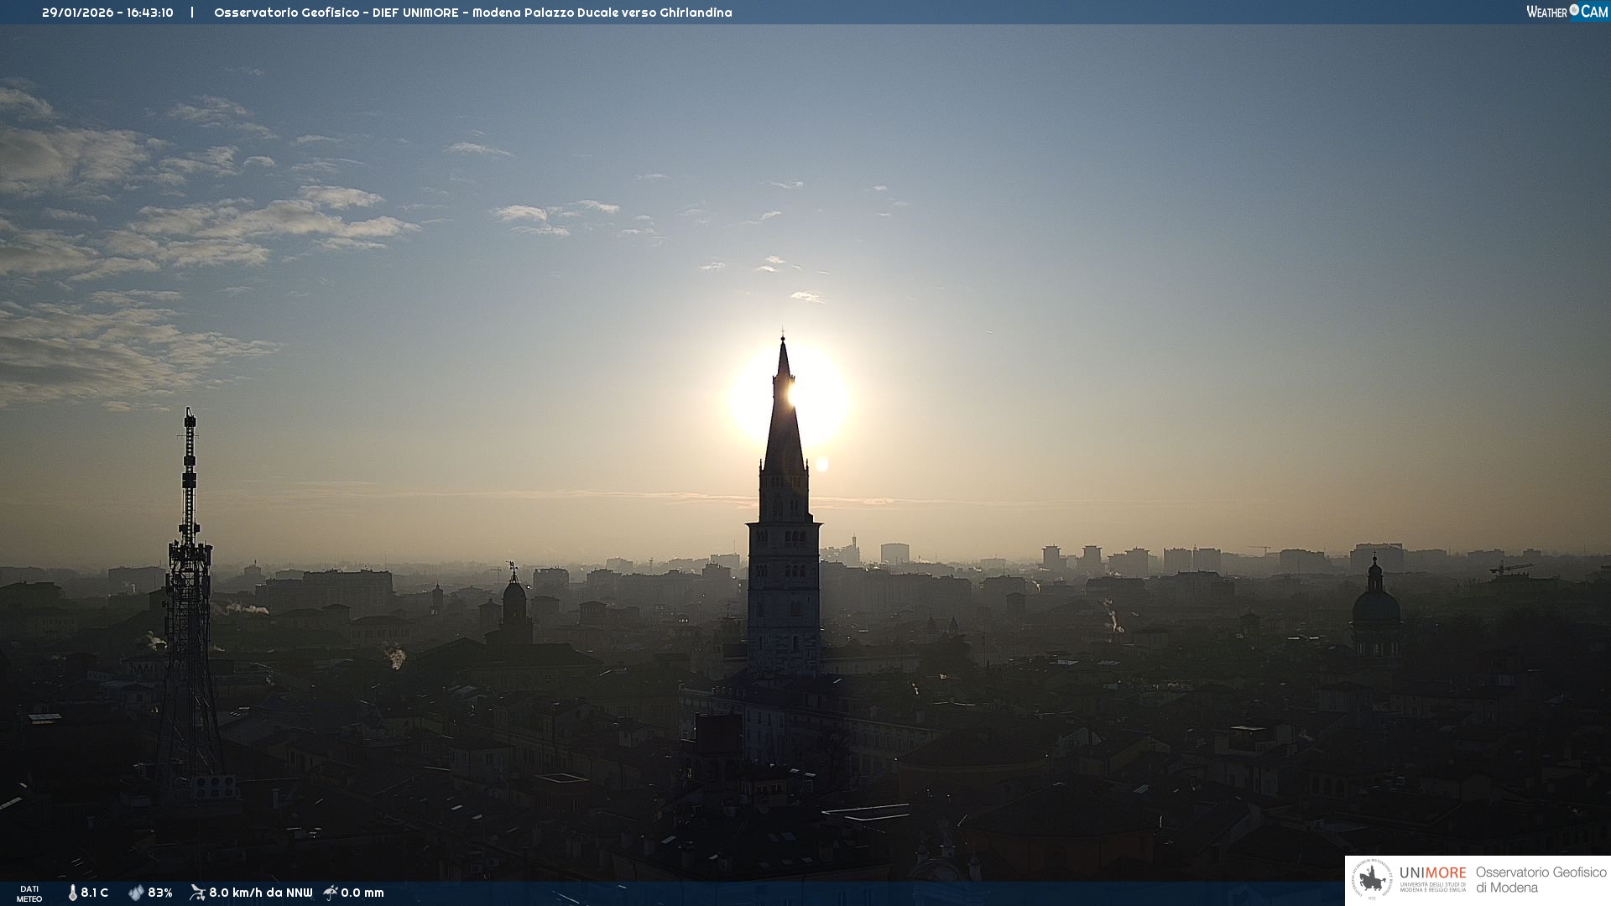The image size is (1611, 906).
Task: Click the wind speed icon
Action: click(x=197, y=893)
